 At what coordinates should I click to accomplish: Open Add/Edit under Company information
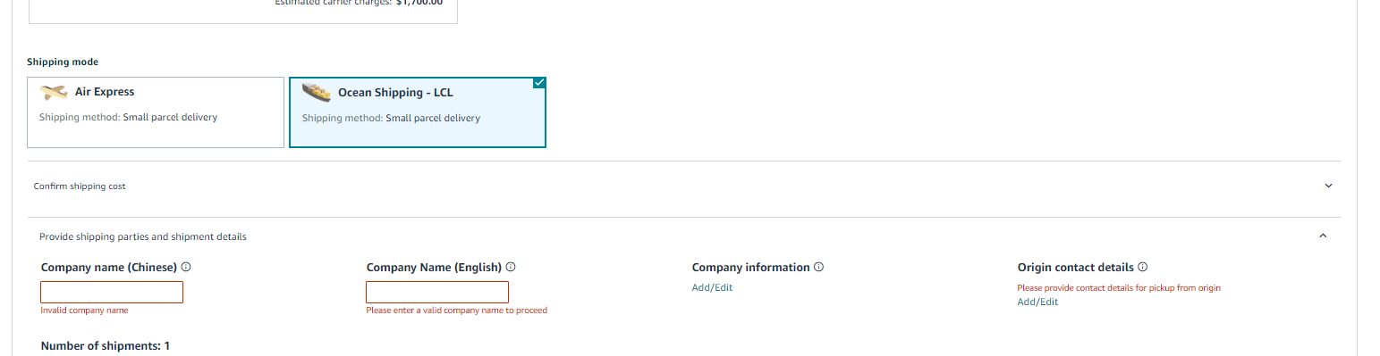tap(712, 287)
